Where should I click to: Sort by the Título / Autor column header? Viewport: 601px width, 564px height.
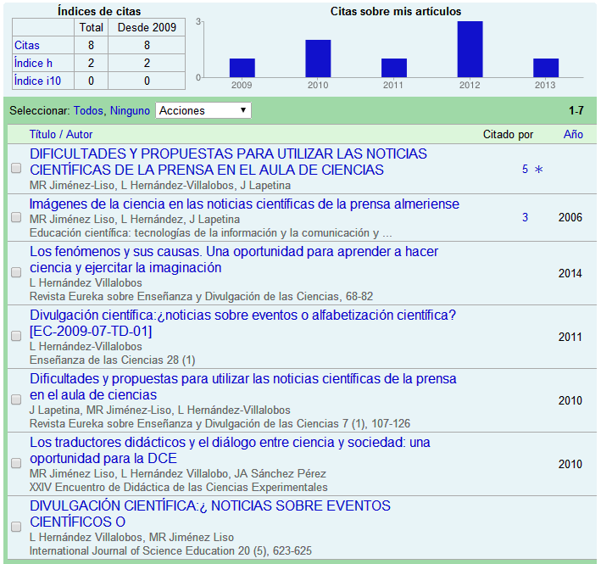[61, 134]
